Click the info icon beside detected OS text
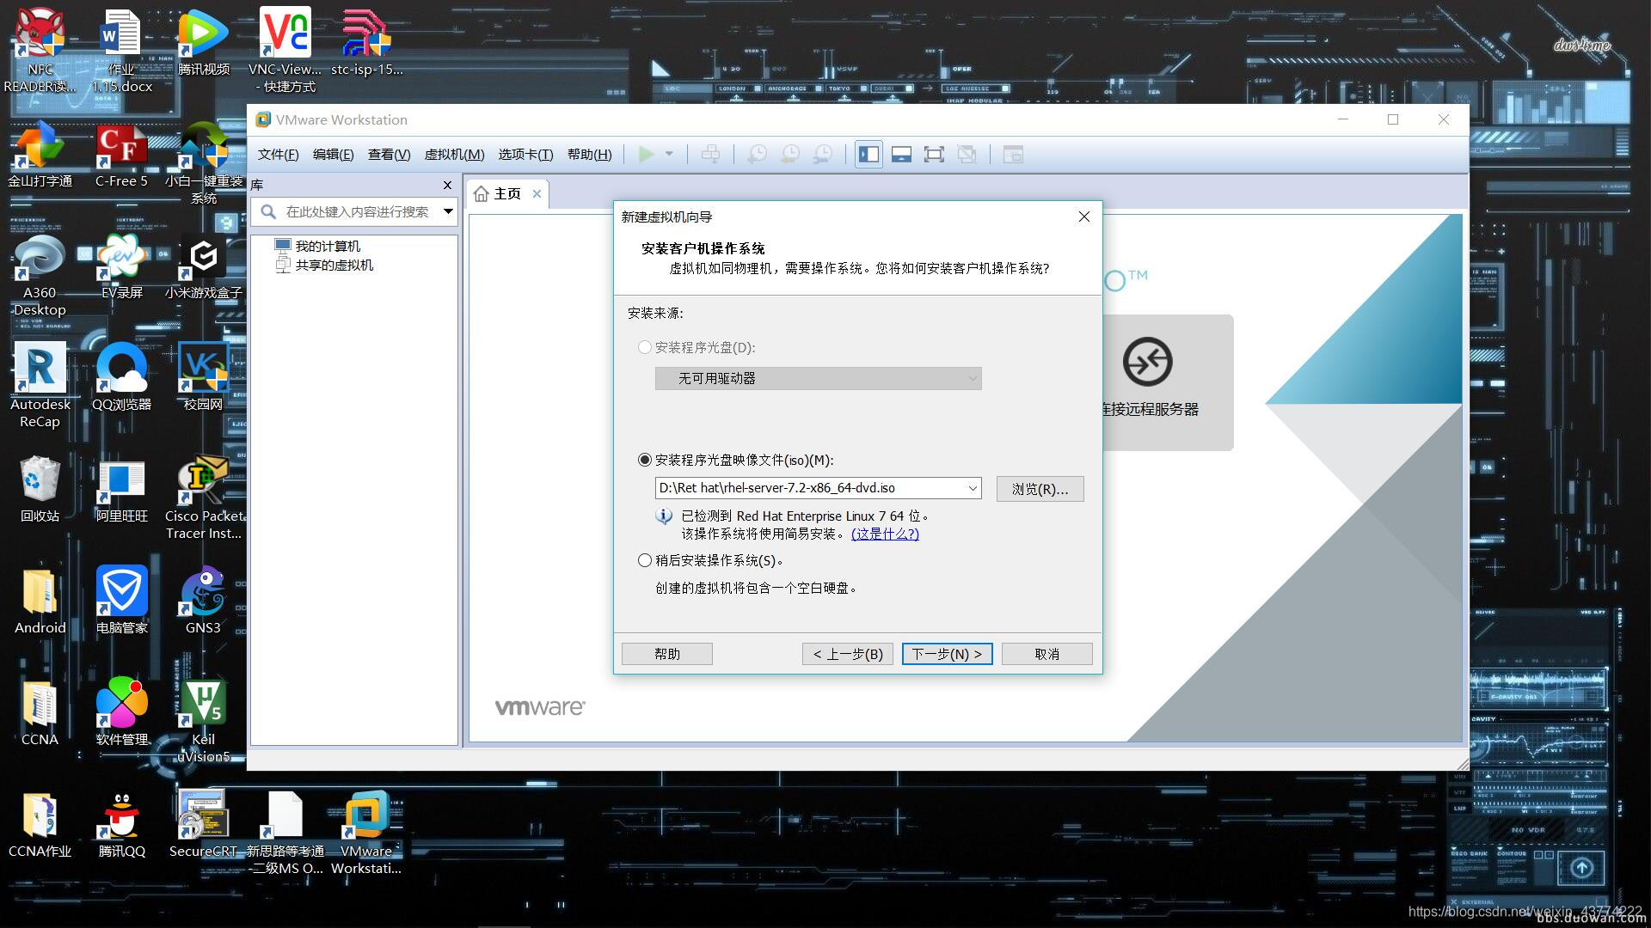 [x=664, y=516]
